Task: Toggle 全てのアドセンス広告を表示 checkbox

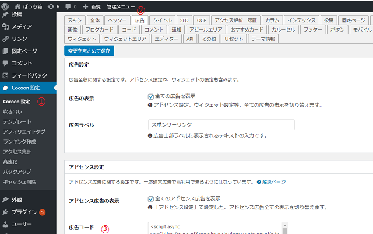Action: click(x=151, y=198)
